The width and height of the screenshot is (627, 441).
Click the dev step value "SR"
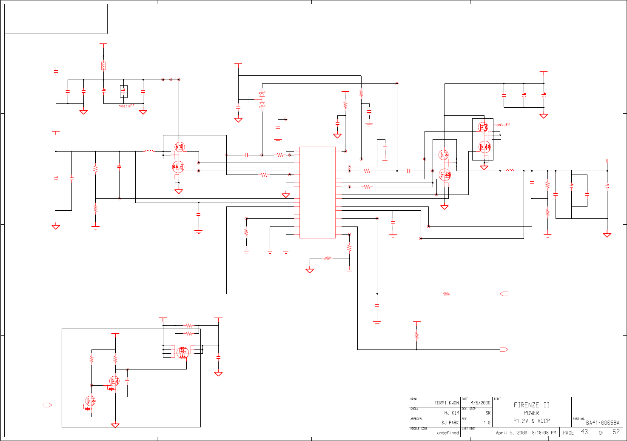[x=488, y=413]
